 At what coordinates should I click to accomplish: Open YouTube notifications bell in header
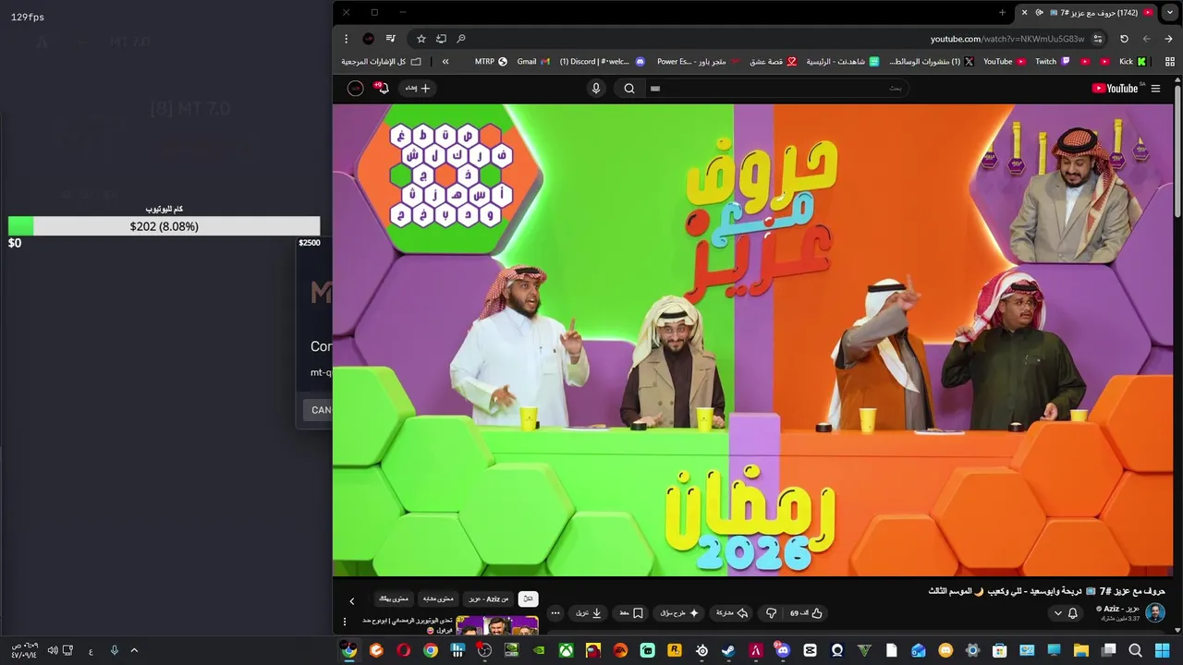click(x=382, y=88)
